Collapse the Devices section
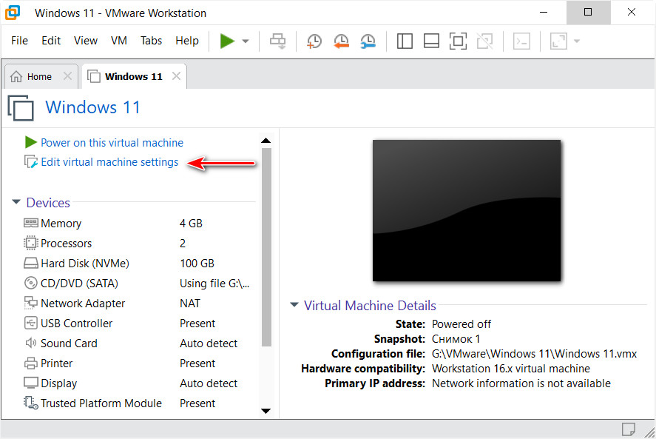The height and width of the screenshot is (439, 656). point(16,202)
